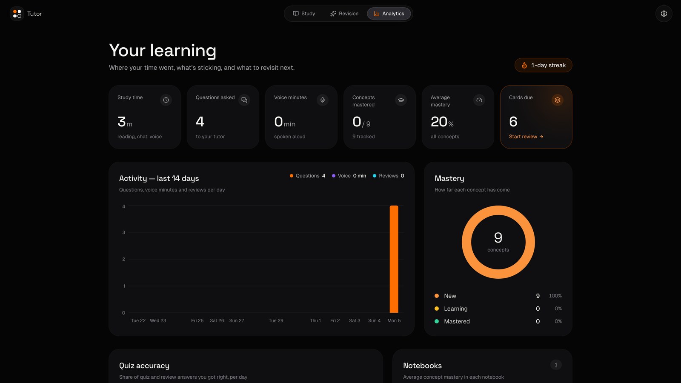Click the 'Mastery' panel heading

click(x=449, y=178)
